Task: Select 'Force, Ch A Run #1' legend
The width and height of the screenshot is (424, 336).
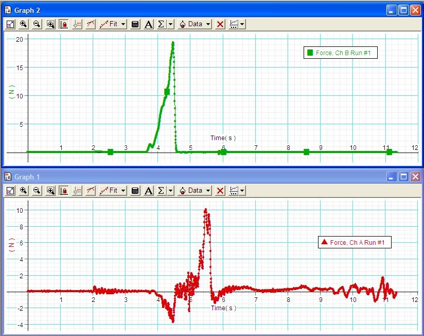Action: tap(355, 242)
